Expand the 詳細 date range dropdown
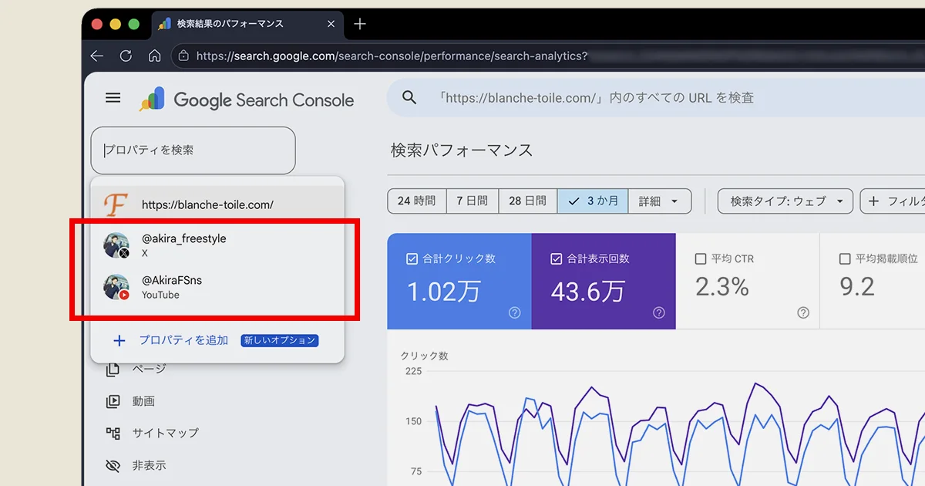This screenshot has height=486, width=925. tap(660, 201)
